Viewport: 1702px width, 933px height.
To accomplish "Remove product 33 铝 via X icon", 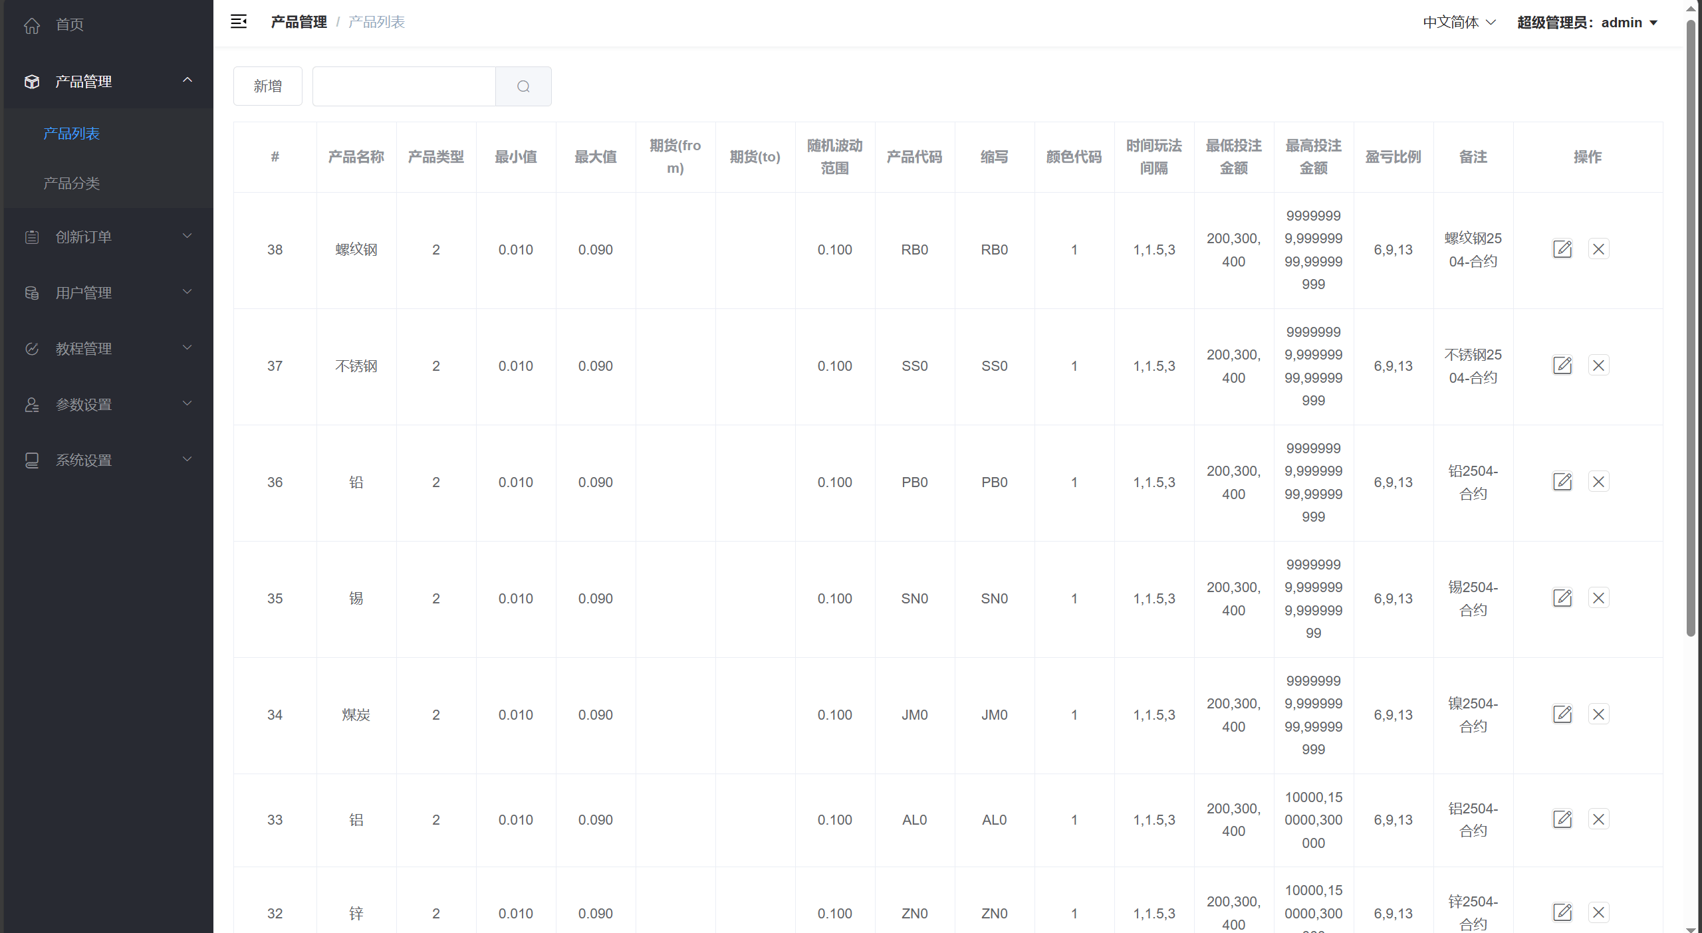I will point(1598,819).
